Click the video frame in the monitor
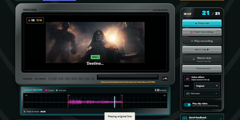This screenshot has height=120, width=240. 95,42
